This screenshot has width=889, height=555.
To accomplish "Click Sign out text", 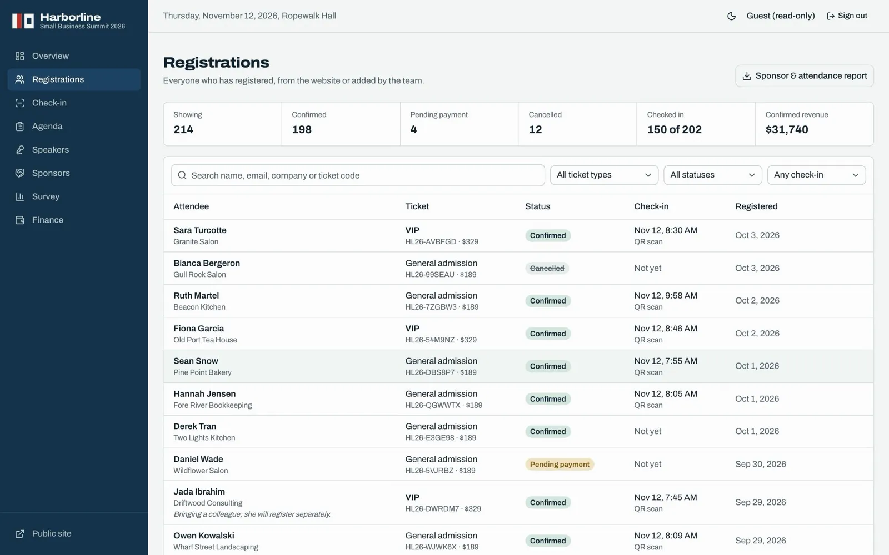I will (x=852, y=16).
